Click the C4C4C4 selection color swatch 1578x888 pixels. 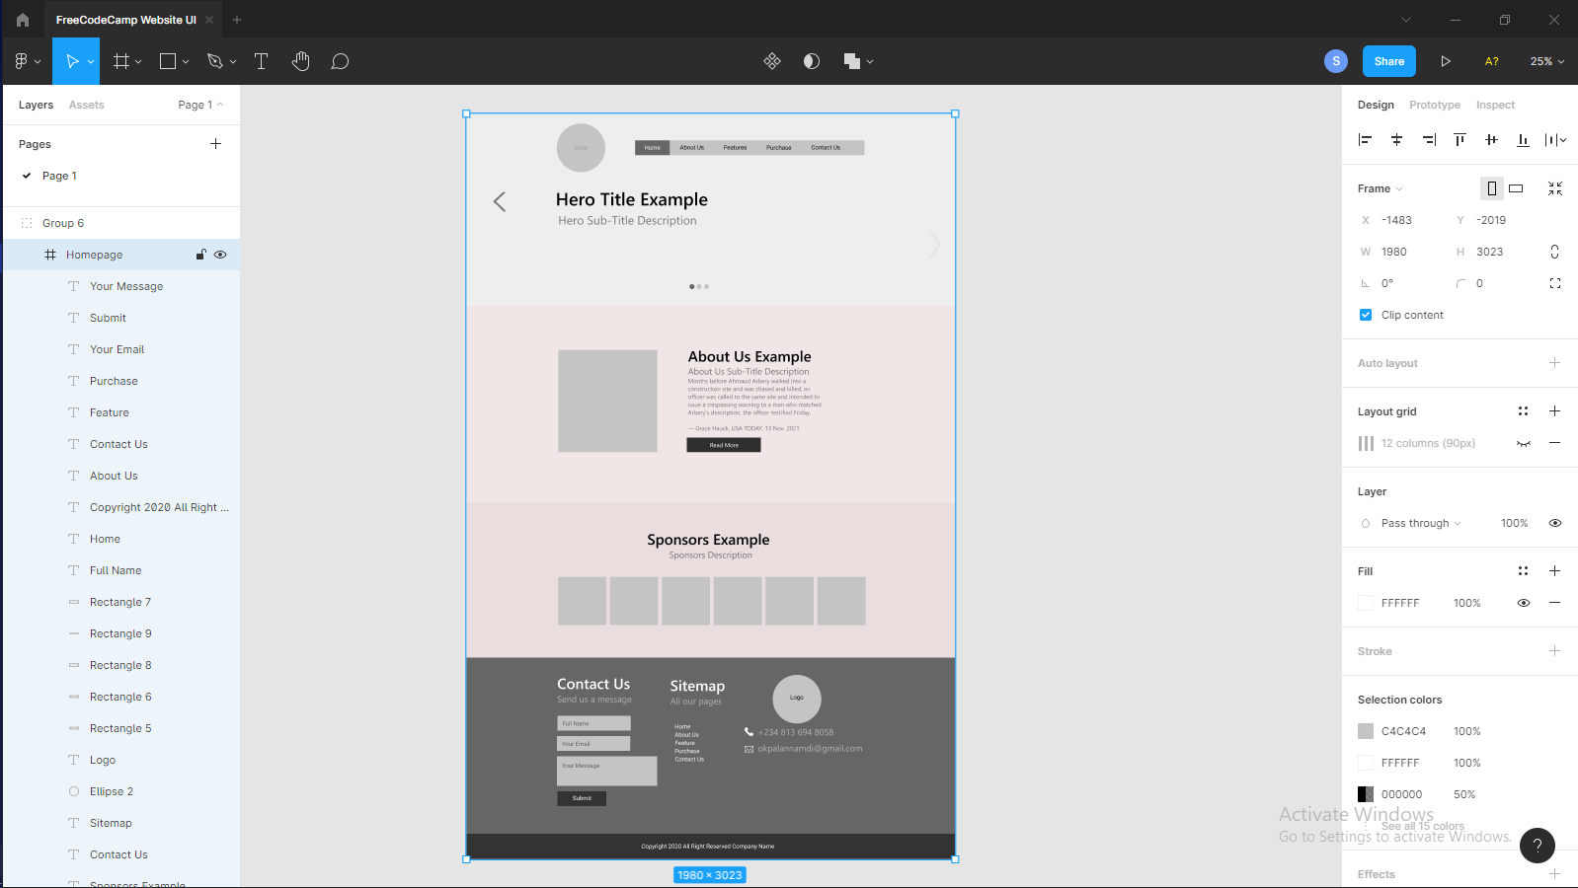(x=1366, y=731)
